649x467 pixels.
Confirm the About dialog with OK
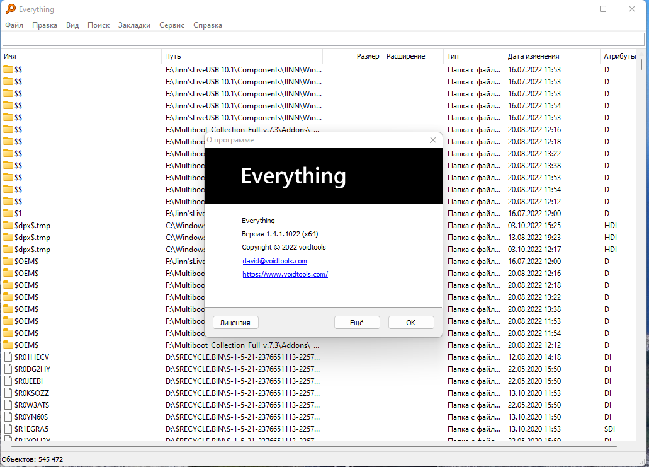[411, 323]
